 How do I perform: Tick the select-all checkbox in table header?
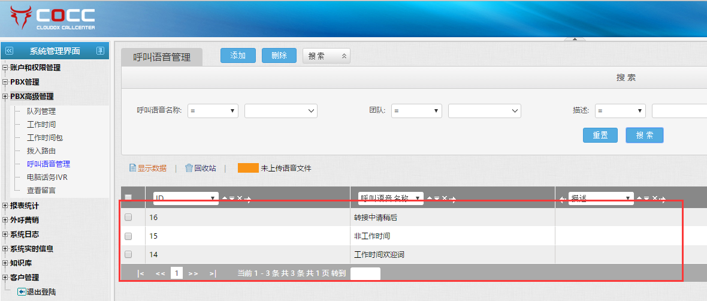pyautogui.click(x=128, y=198)
